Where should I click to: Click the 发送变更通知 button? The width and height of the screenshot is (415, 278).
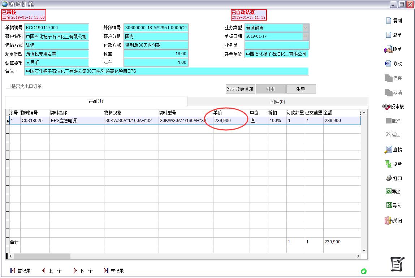tap(240, 89)
